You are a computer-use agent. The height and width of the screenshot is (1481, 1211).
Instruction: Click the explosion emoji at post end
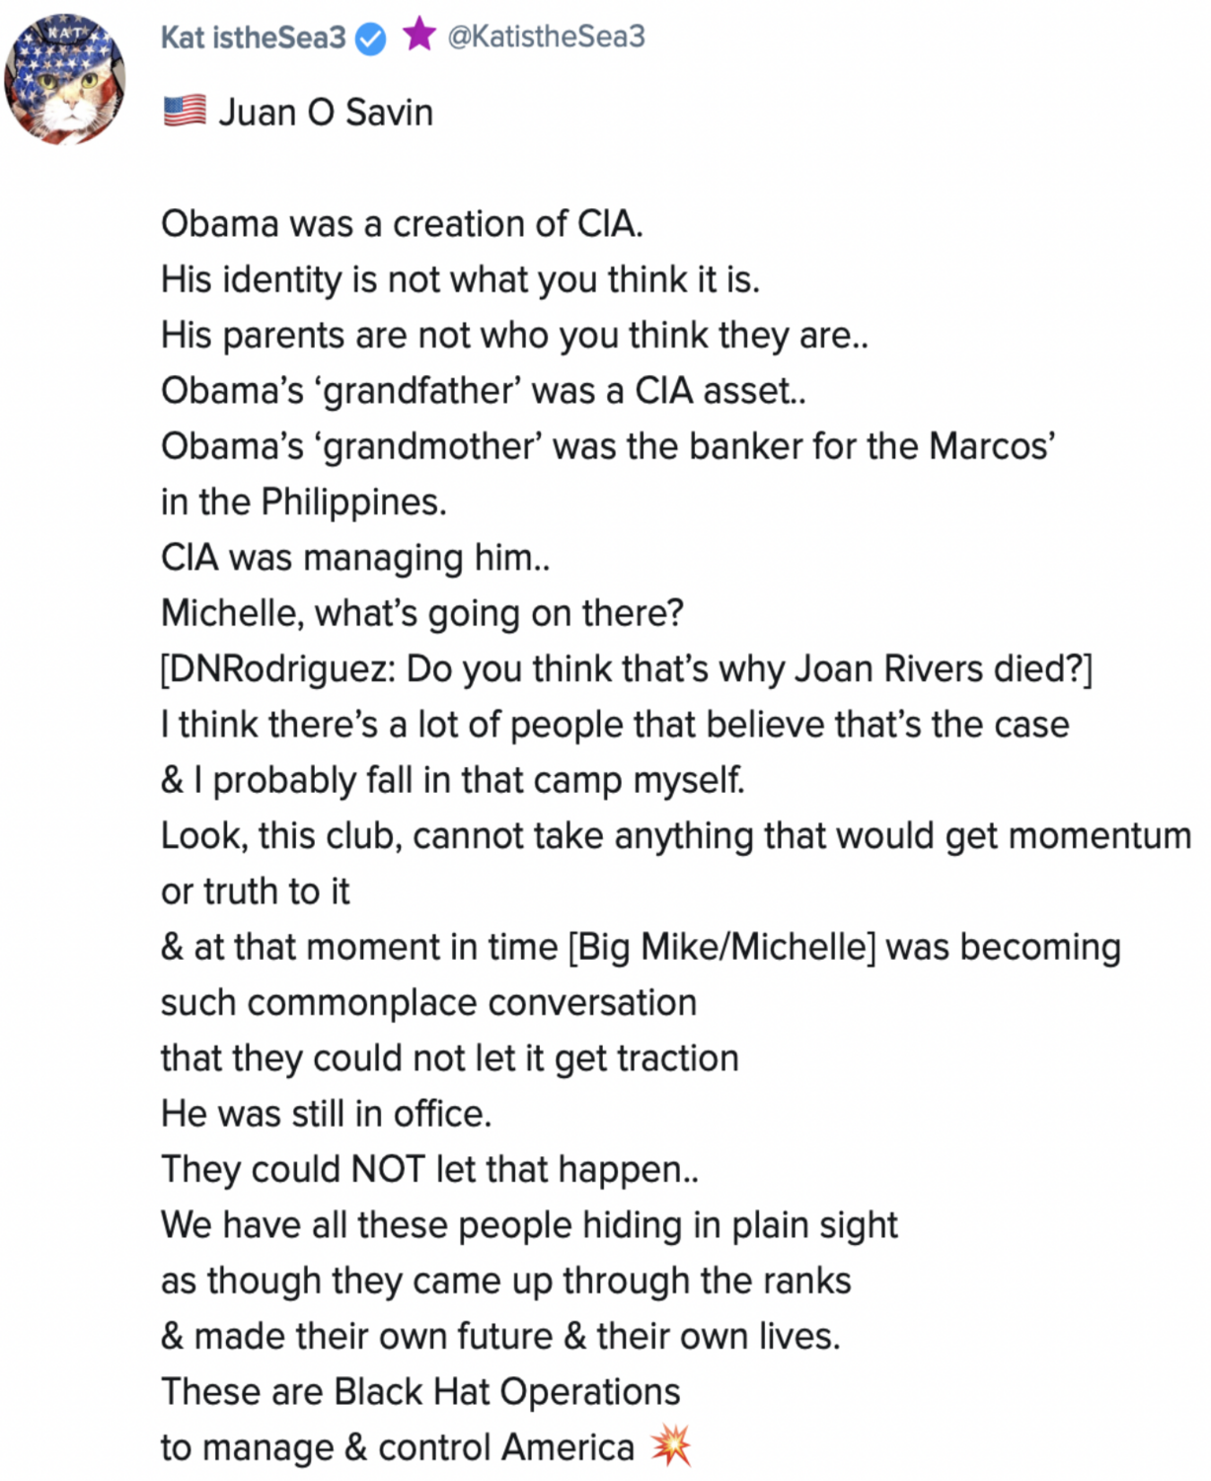pos(670,1446)
